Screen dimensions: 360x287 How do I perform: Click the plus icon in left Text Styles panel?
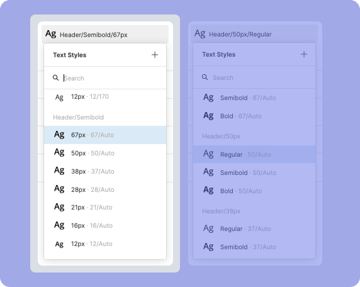pos(155,55)
